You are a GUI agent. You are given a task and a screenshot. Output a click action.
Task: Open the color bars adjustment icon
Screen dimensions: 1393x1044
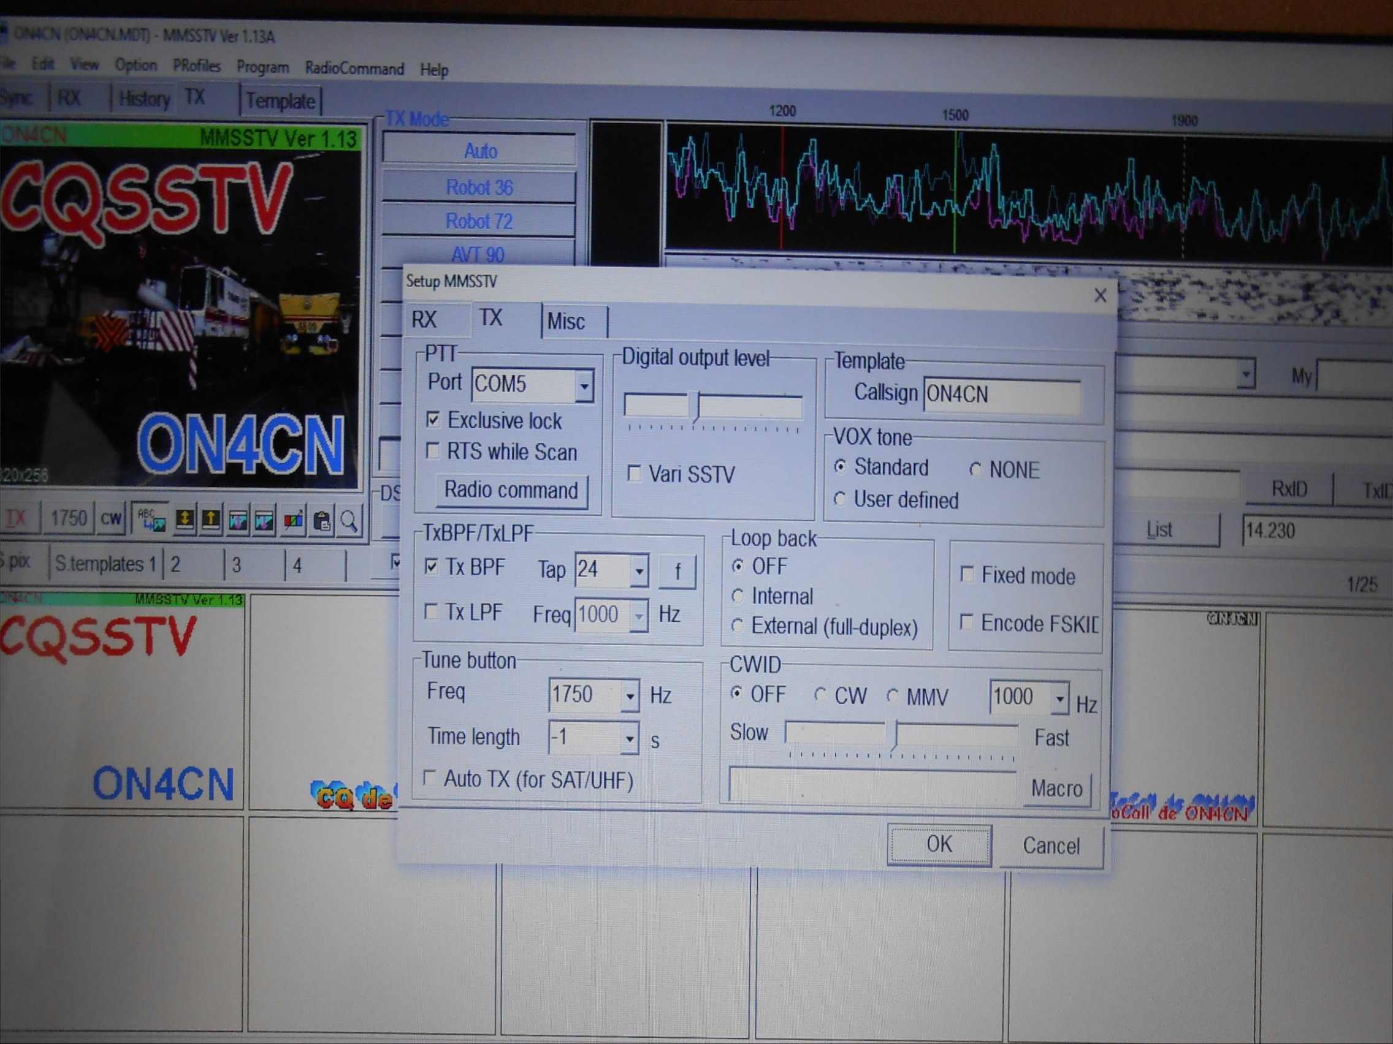(x=294, y=520)
